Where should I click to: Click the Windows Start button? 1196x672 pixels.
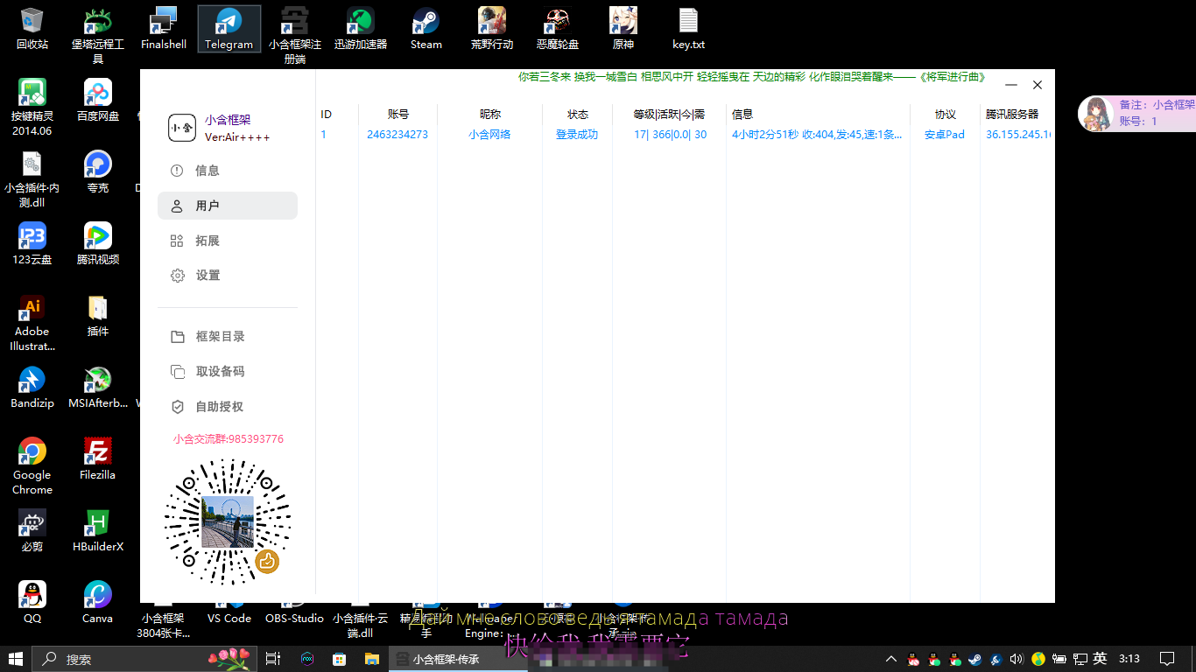click(16, 659)
